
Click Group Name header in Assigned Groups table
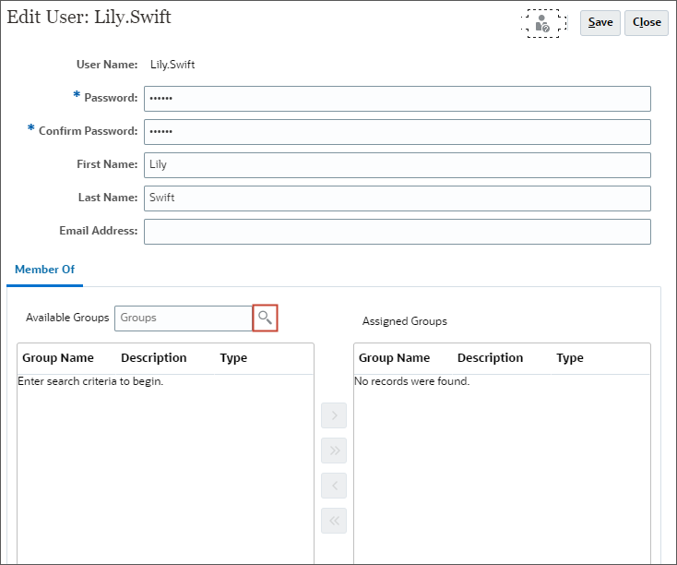tap(394, 358)
